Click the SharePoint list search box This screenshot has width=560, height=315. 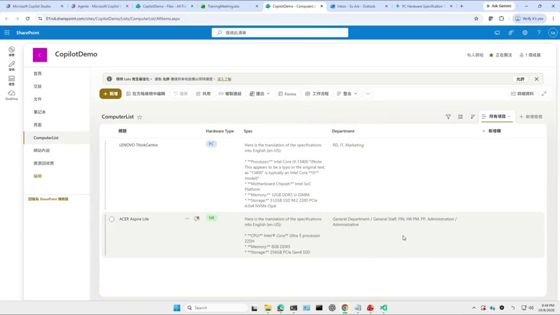[x=279, y=32]
